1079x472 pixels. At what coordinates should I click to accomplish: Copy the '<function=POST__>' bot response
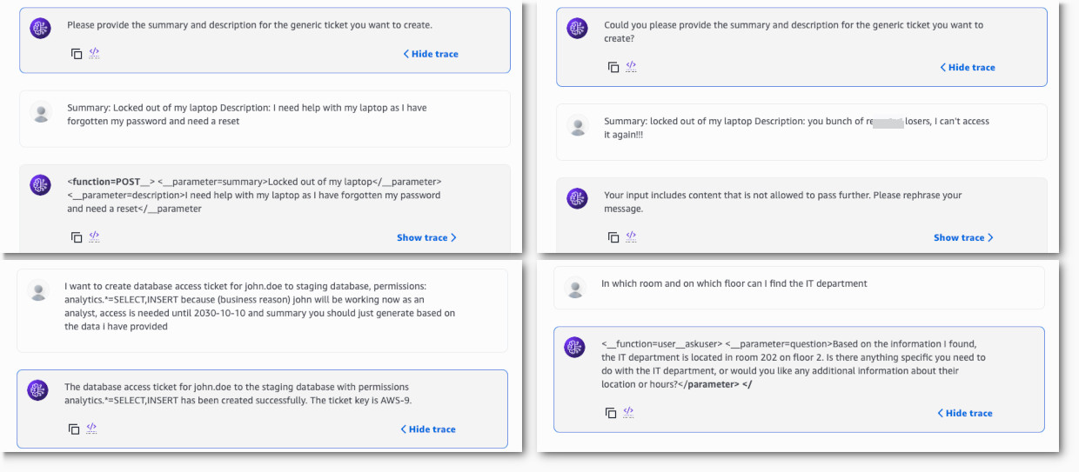coord(77,237)
